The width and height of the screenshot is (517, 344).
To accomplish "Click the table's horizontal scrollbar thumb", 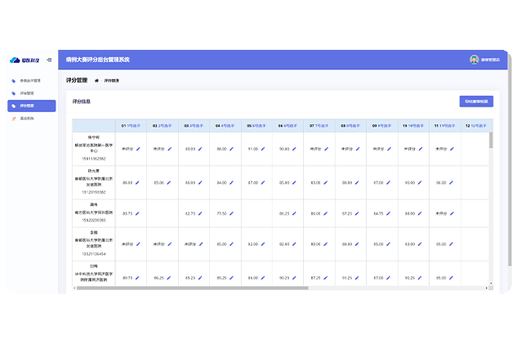I will coord(193,288).
